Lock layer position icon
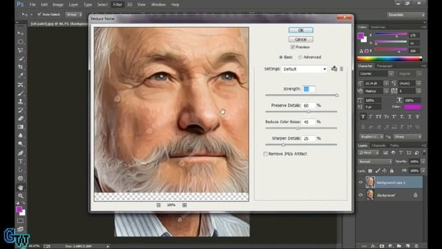This screenshot has height=249, width=442. pyautogui.click(x=384, y=171)
